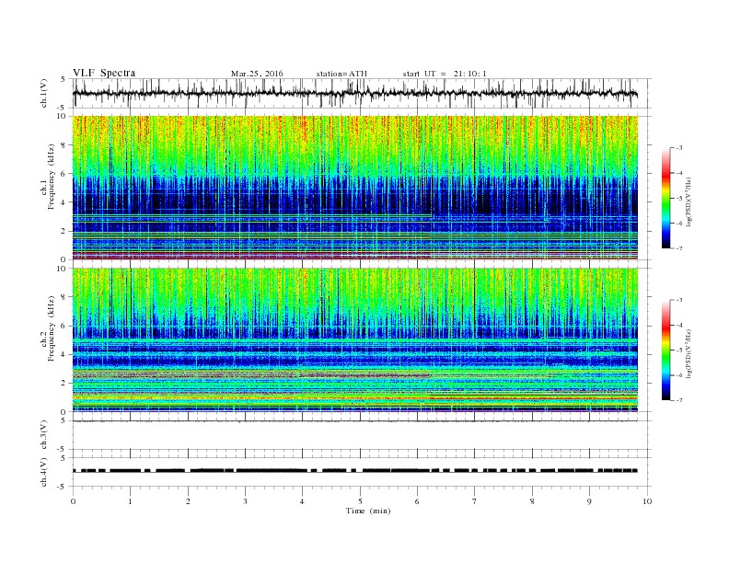Click the "5" tick on the time axis
The image size is (729, 563).
360,501
